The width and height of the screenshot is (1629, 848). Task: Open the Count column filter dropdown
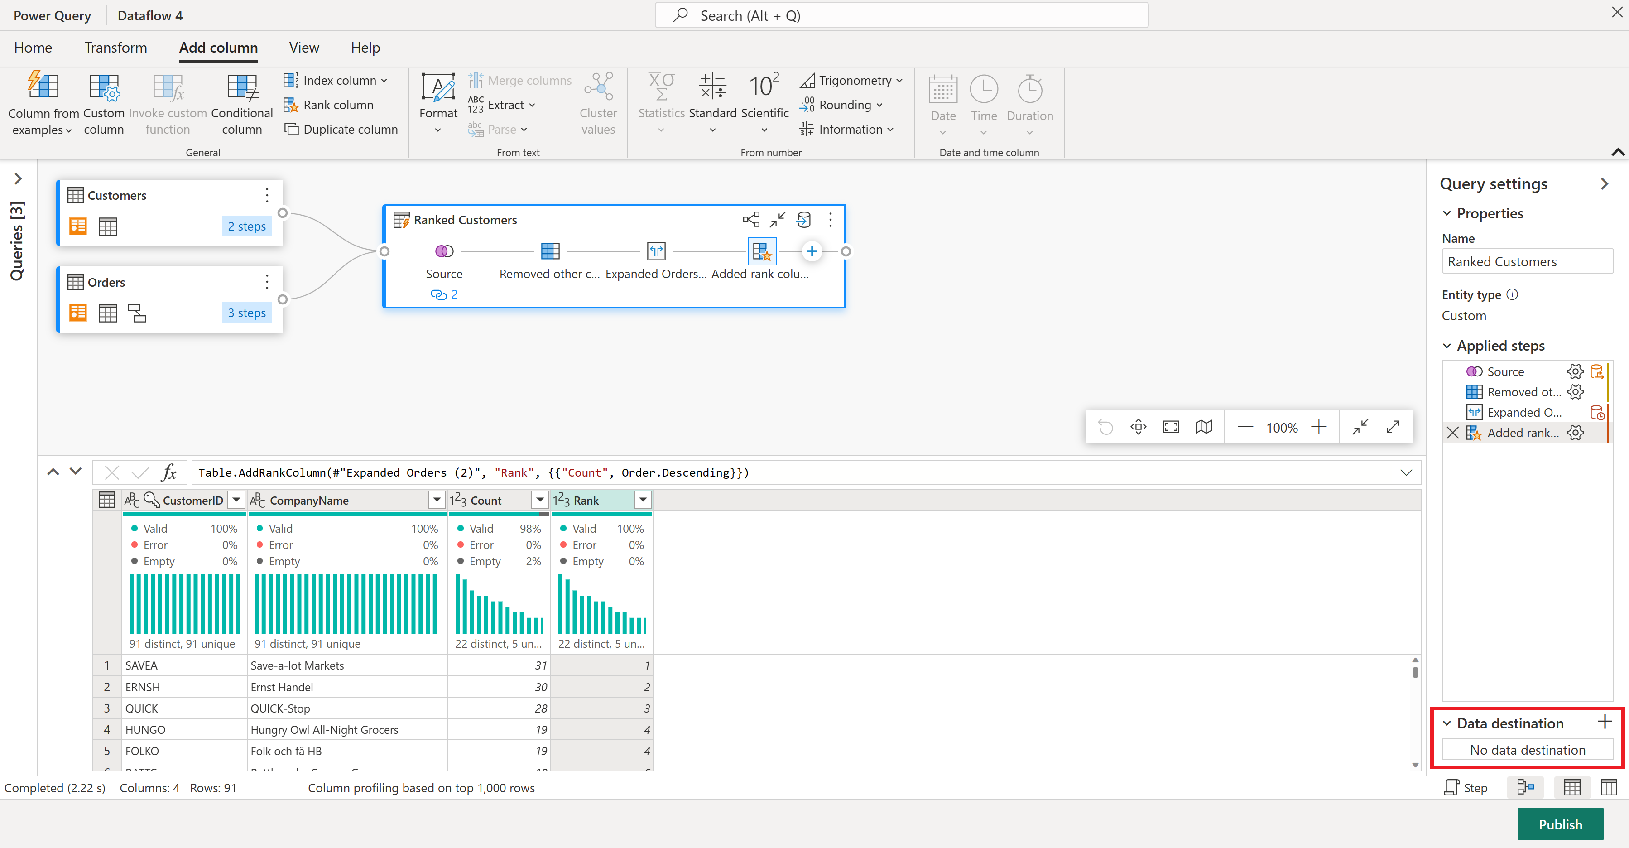pos(539,500)
